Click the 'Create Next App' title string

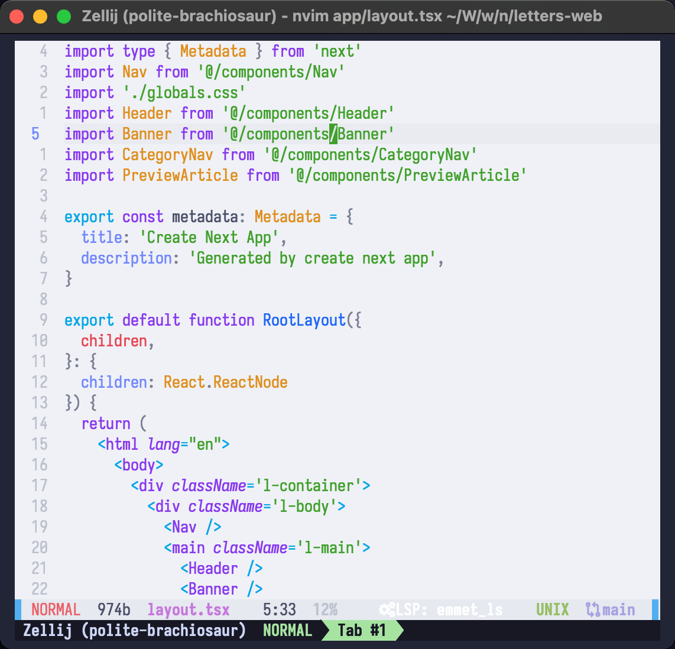[x=209, y=238]
